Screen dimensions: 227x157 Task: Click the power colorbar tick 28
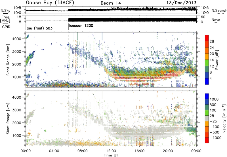pyautogui.click(x=212, y=41)
